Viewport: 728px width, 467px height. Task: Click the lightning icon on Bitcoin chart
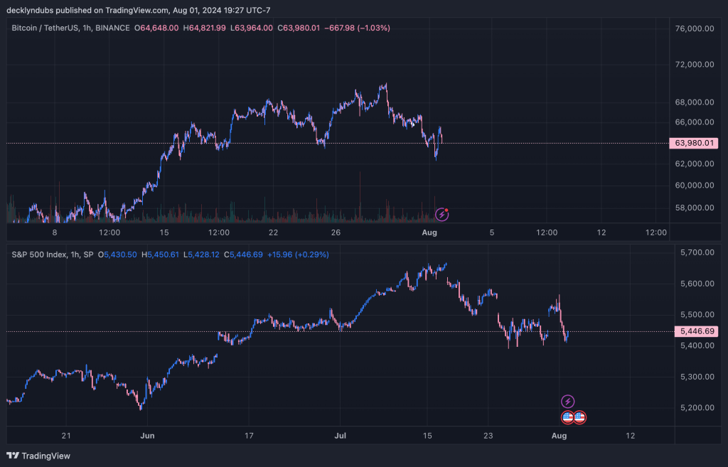(x=442, y=214)
